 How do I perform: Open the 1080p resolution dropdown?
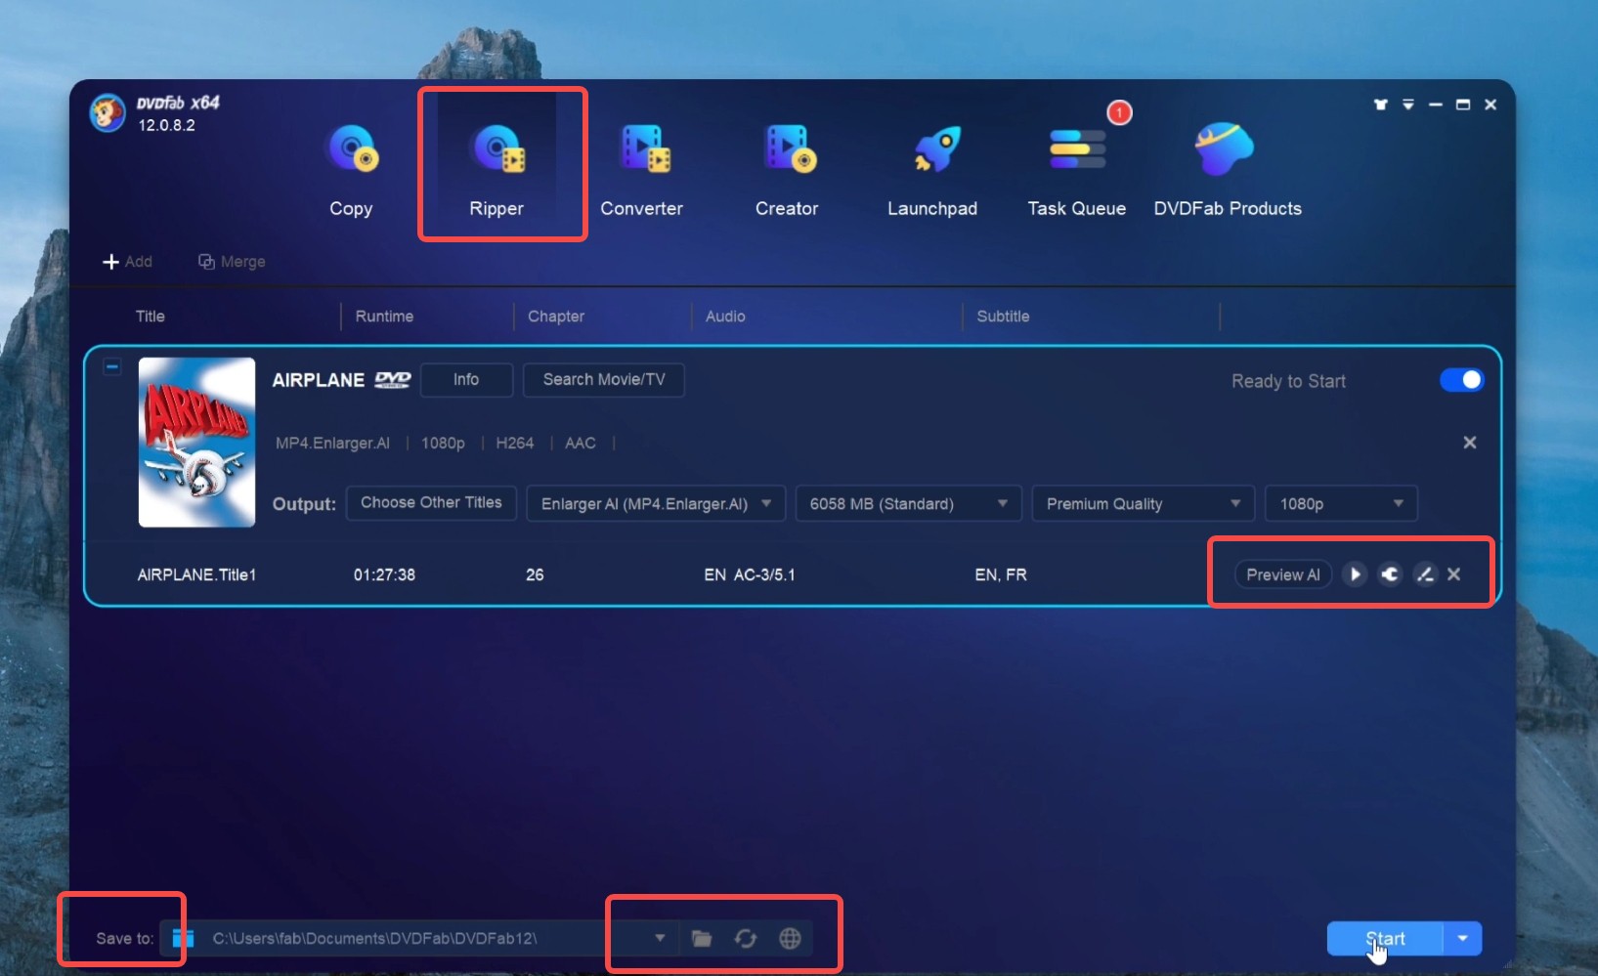[x=1341, y=504]
